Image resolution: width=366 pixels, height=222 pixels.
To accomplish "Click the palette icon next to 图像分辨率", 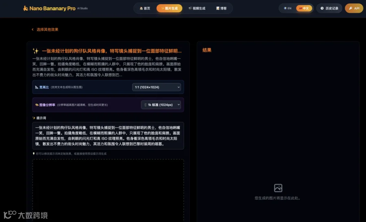I will [x=37, y=105].
